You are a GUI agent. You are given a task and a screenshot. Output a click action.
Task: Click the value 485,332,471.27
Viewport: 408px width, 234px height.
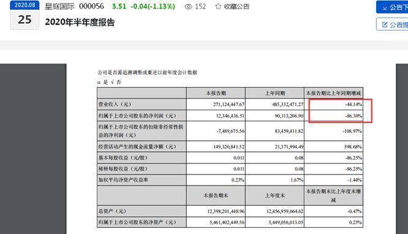pos(288,105)
